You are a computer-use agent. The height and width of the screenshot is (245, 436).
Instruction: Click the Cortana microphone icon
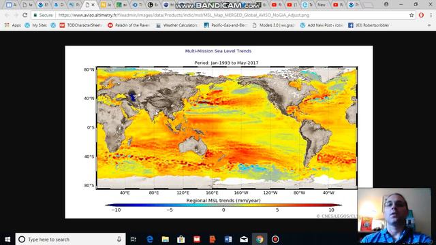click(x=119, y=239)
